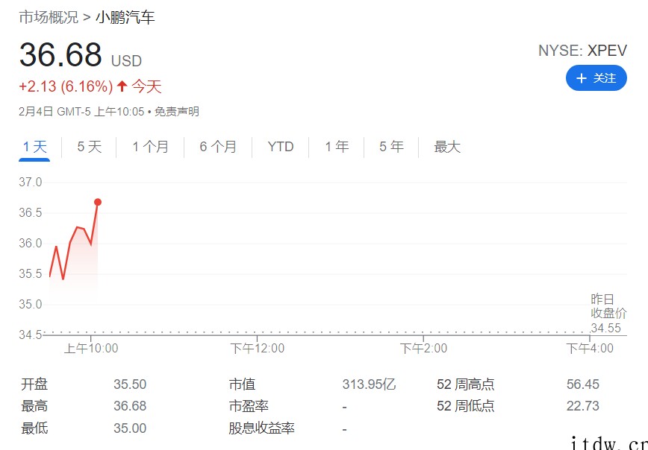Select the 最大 range tab
The height and width of the screenshot is (450, 648).
447,147
